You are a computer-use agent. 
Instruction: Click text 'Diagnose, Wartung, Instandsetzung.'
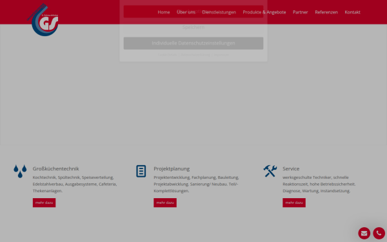(x=317, y=190)
